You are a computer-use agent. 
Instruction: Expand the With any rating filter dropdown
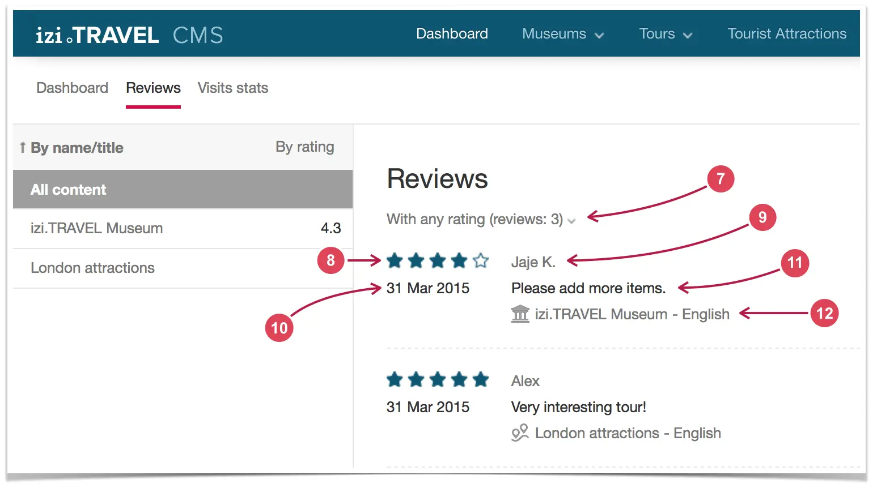click(x=481, y=219)
